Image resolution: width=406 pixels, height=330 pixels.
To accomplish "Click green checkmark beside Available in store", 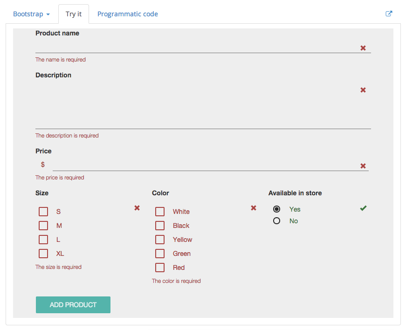I will 363,208.
